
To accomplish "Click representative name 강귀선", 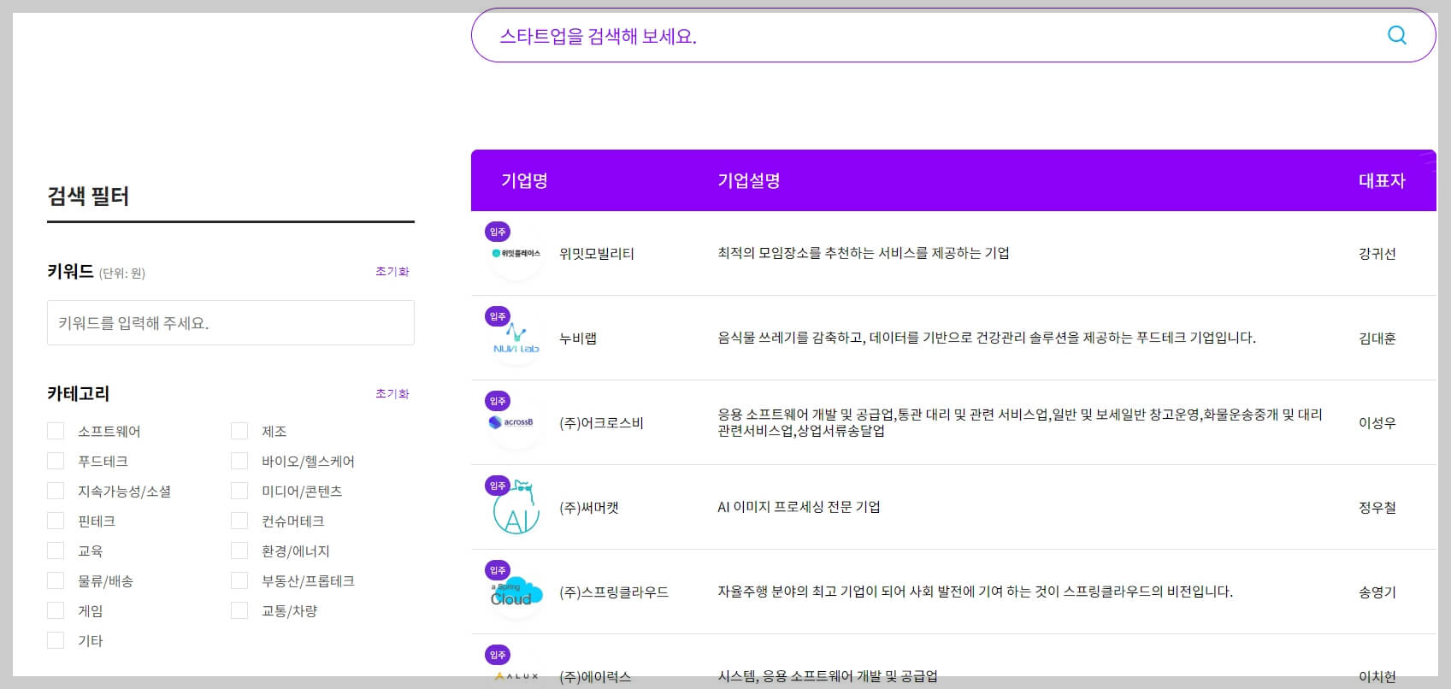I will (1377, 253).
